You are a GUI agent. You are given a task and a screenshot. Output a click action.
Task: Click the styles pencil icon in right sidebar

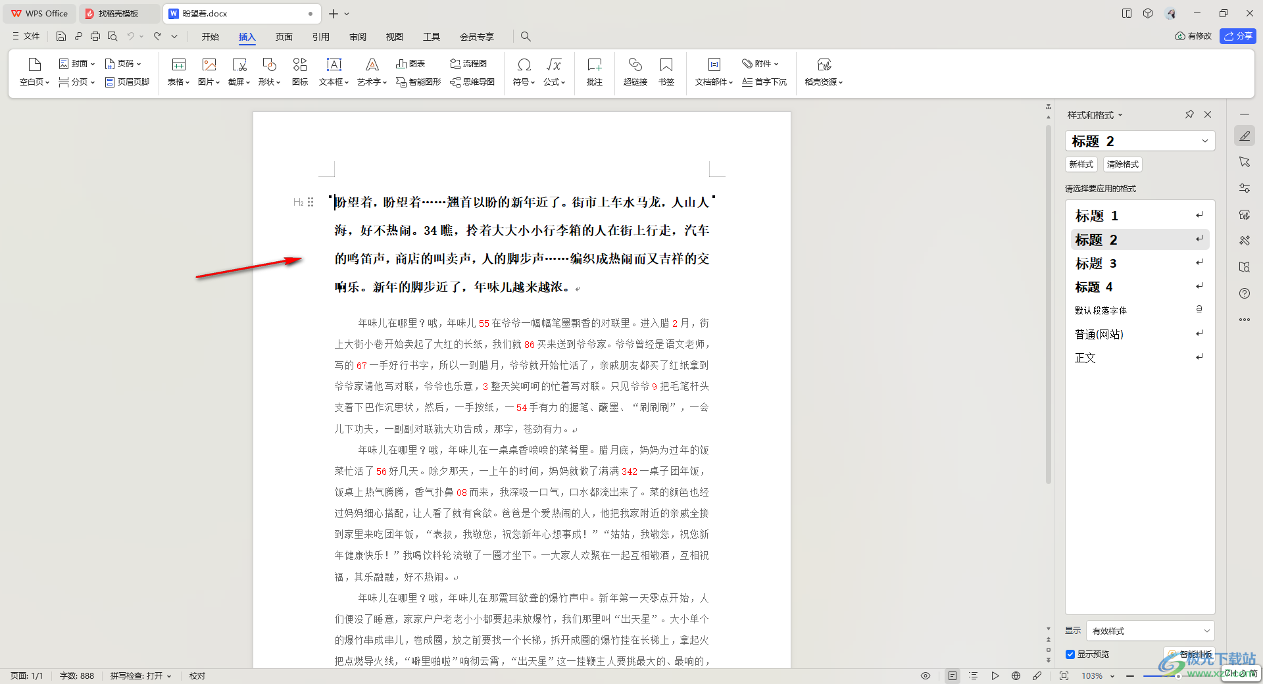pyautogui.click(x=1245, y=135)
